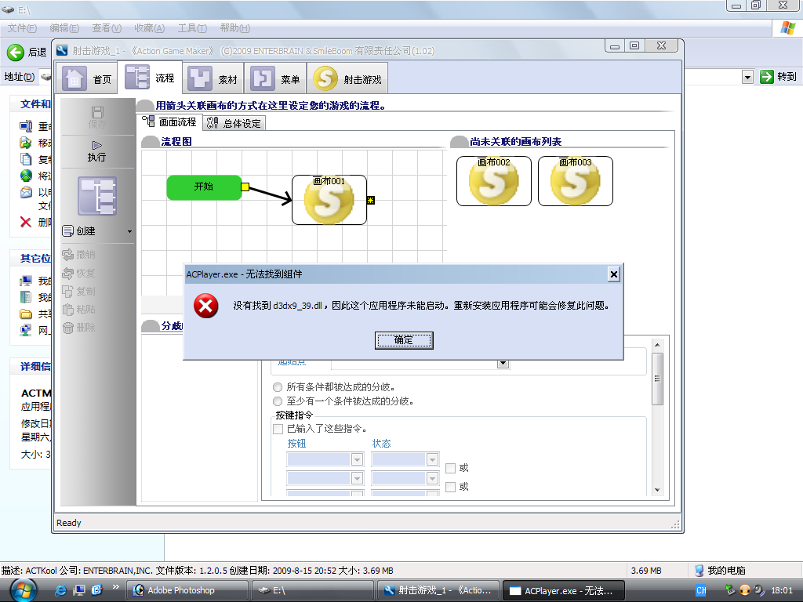Click the large flow chart icon in sidebar
The image size is (803, 602).
point(96,195)
